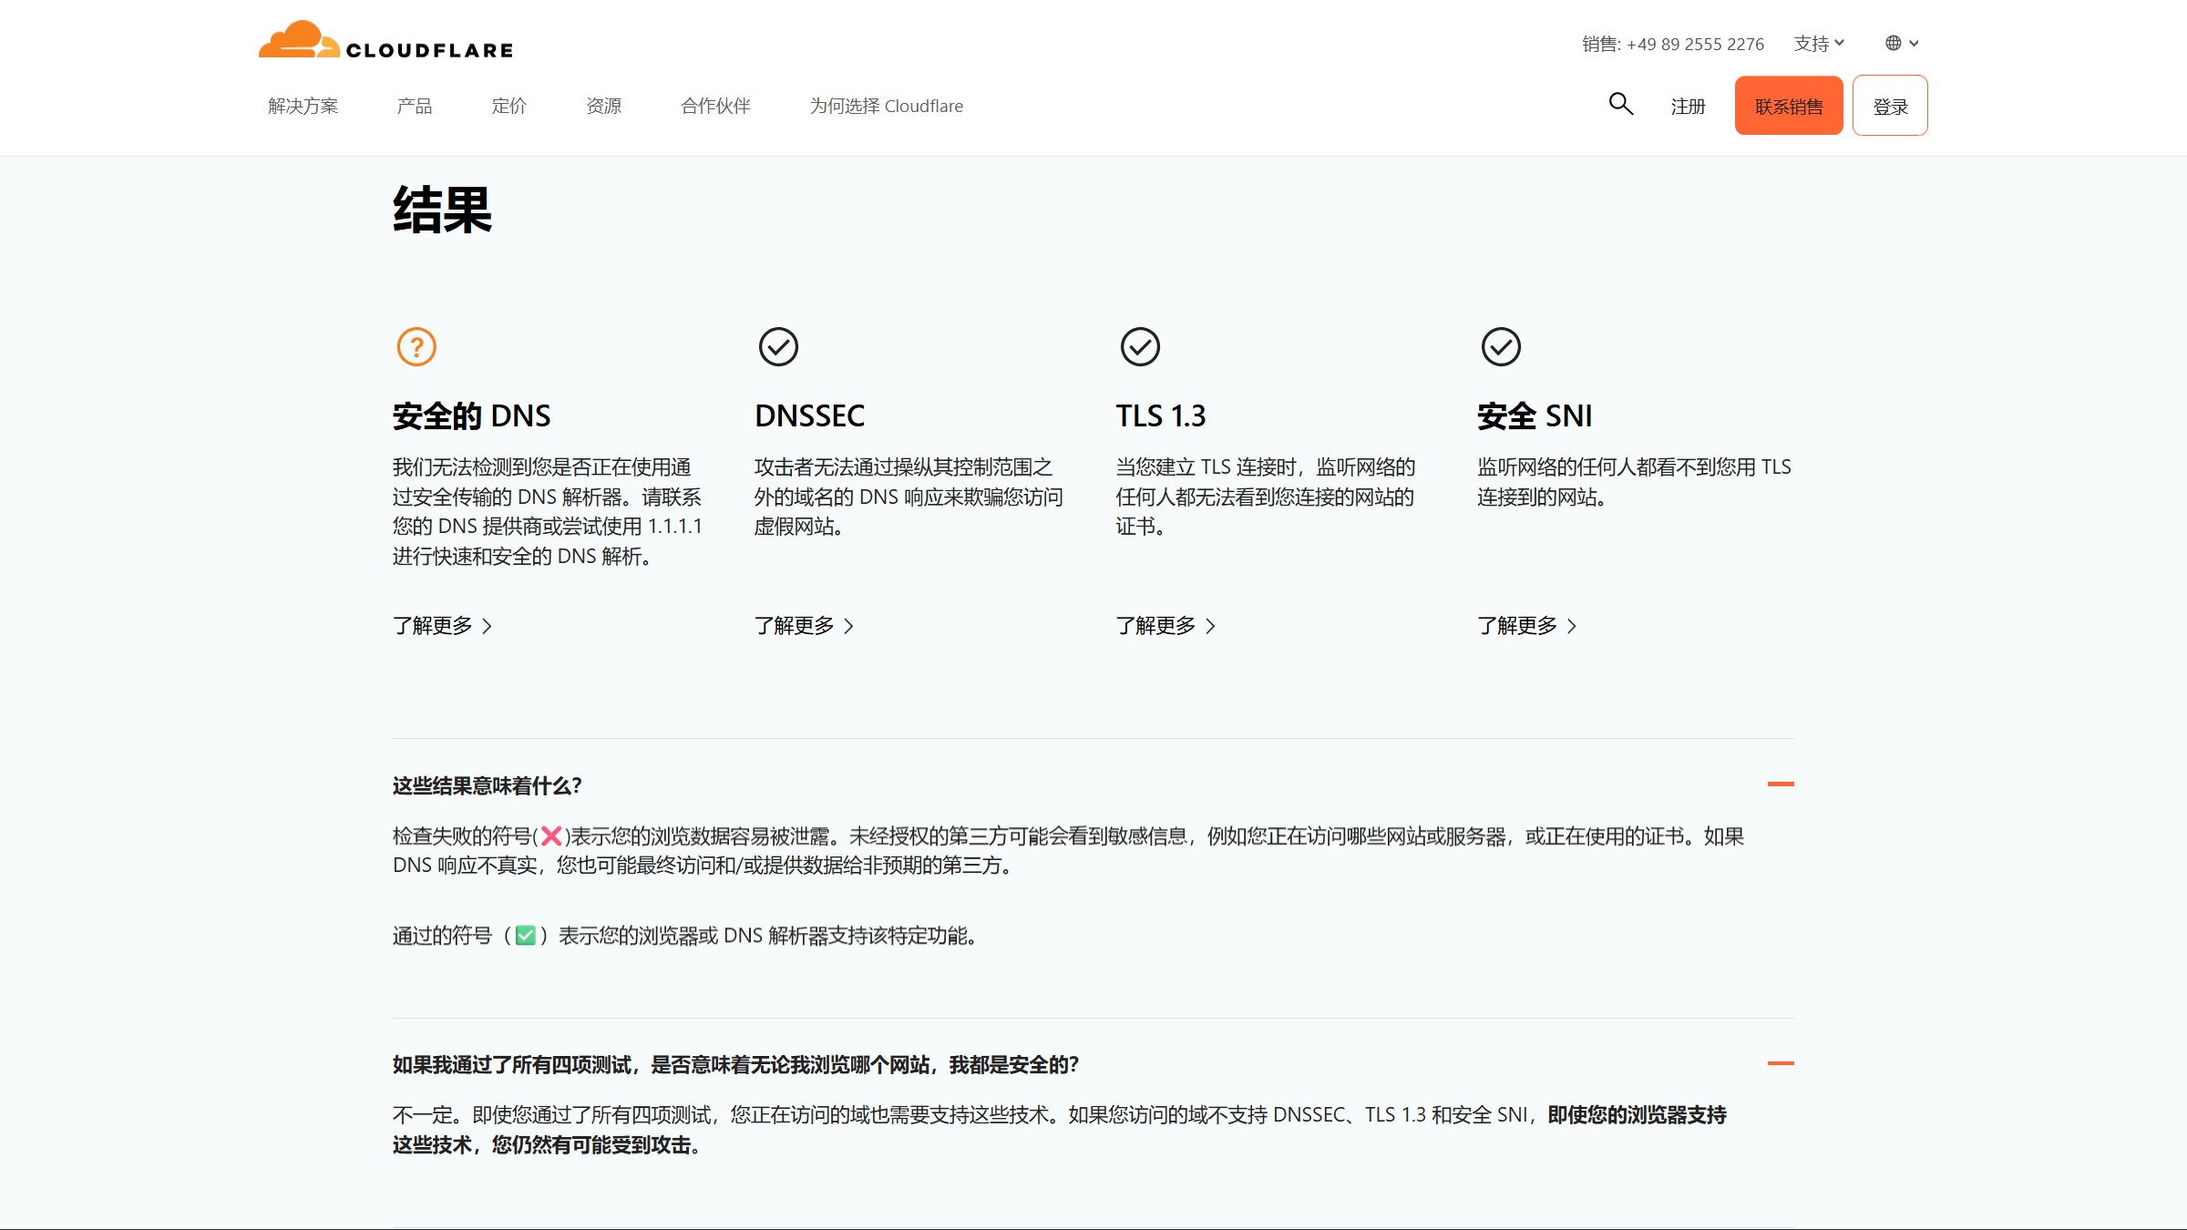Image resolution: width=2187 pixels, height=1230 pixels.
Task: Open the 合作伙伴 menu
Action: [x=715, y=106]
